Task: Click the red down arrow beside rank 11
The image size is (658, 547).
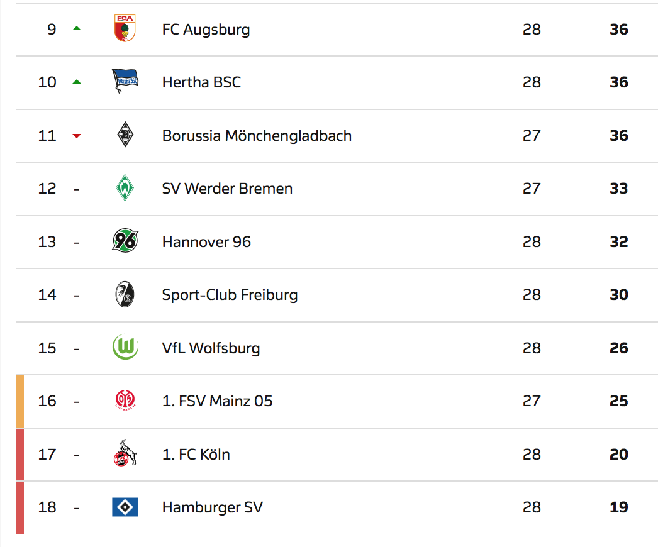Action: 77,136
